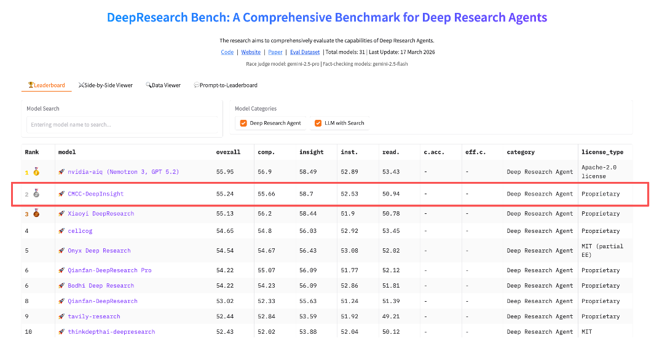Uncheck the Deep Research Agent checkbox
The width and height of the screenshot is (662, 338).
coord(243,123)
